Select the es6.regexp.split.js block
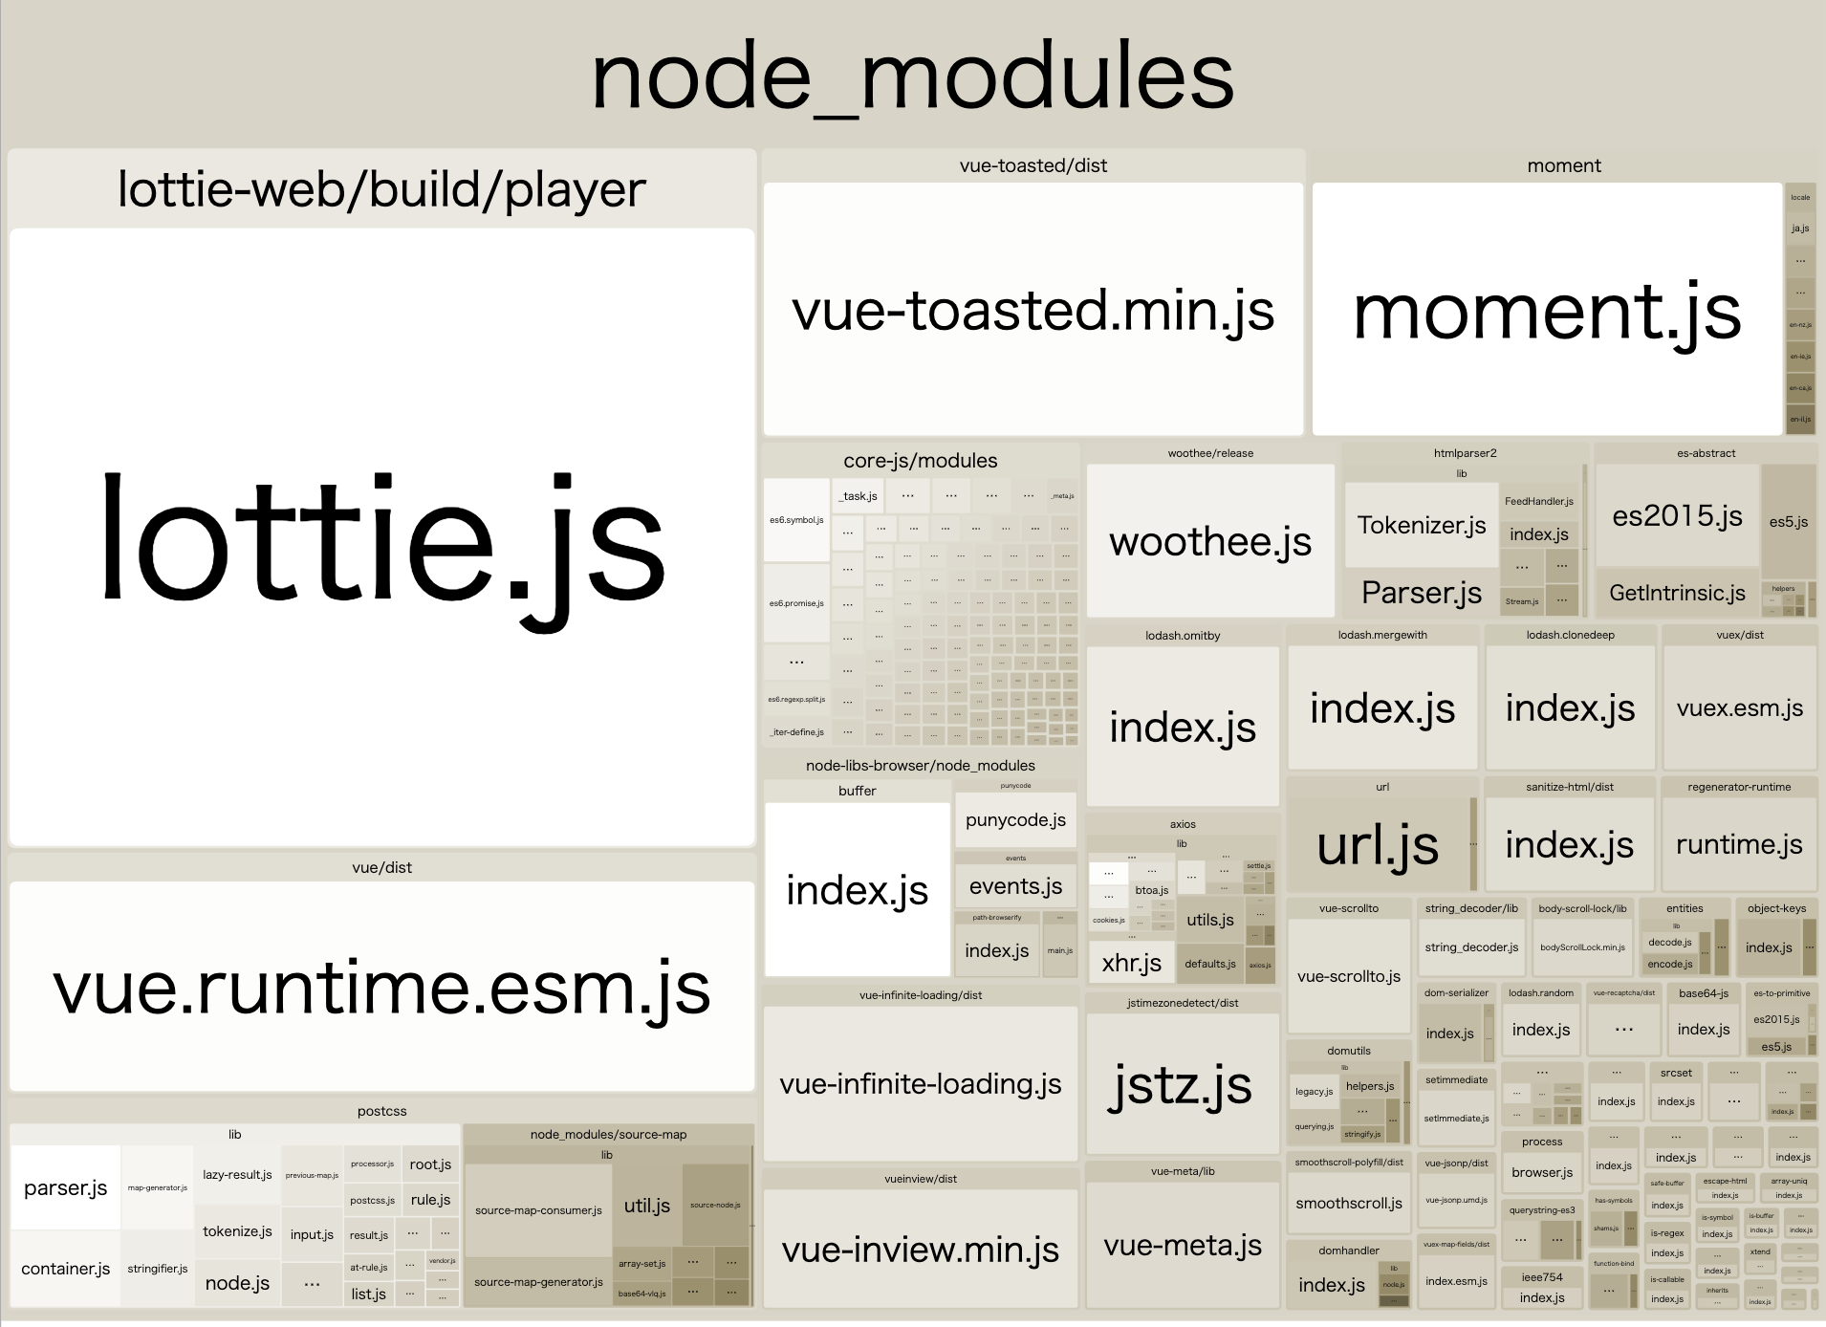This screenshot has width=1826, height=1327. (796, 700)
